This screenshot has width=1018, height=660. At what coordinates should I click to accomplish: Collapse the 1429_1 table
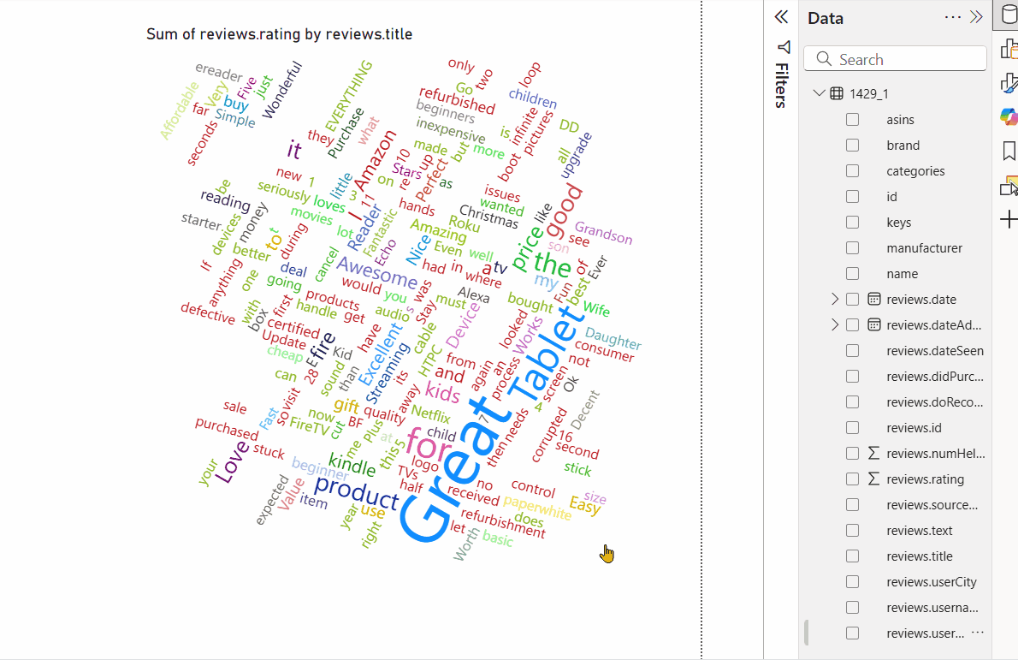point(819,93)
